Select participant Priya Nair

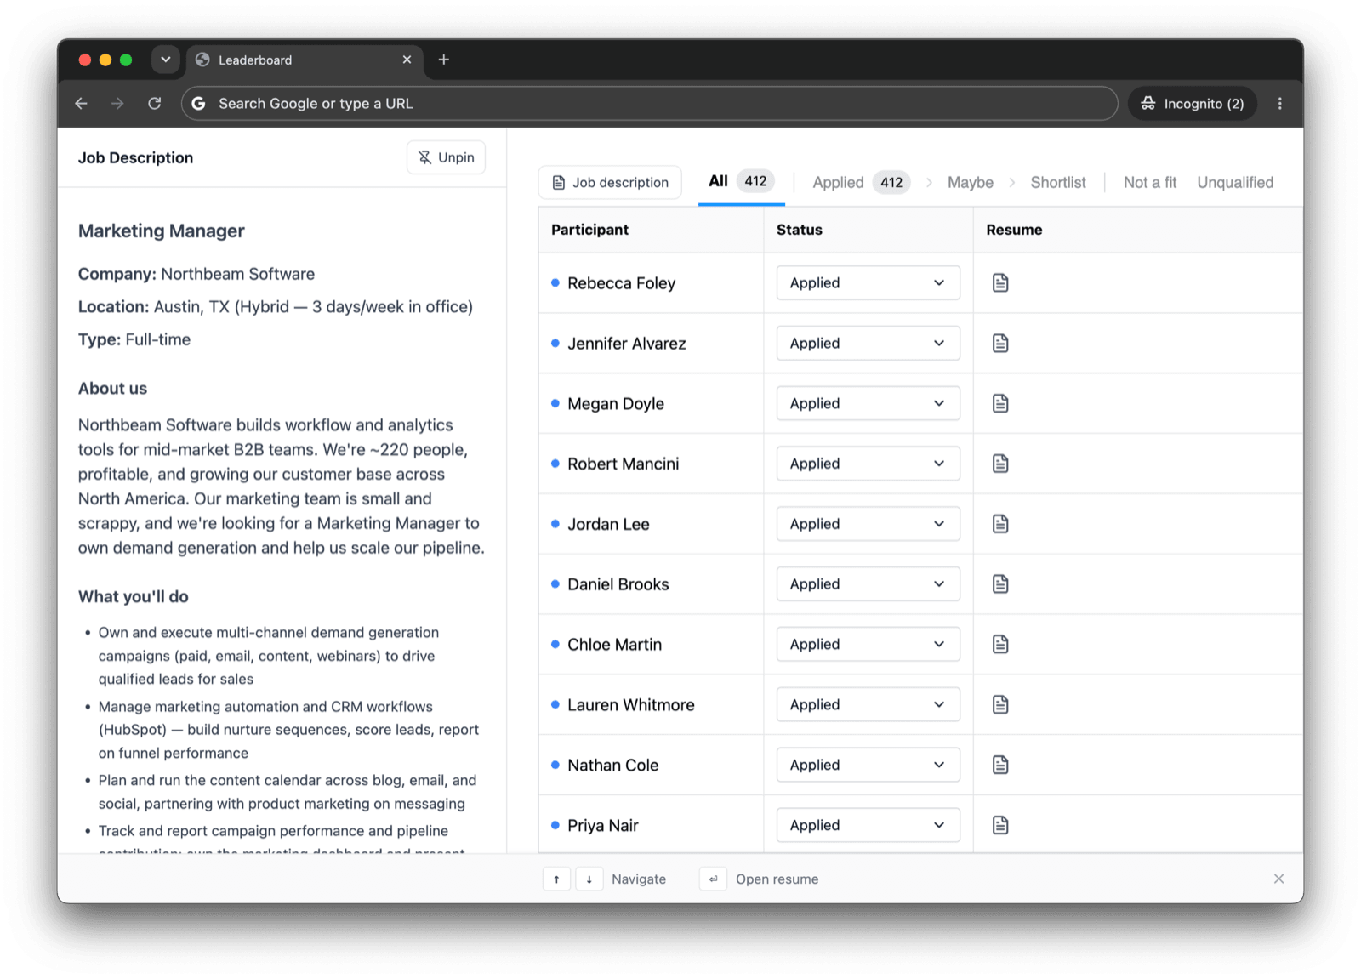[x=602, y=826]
